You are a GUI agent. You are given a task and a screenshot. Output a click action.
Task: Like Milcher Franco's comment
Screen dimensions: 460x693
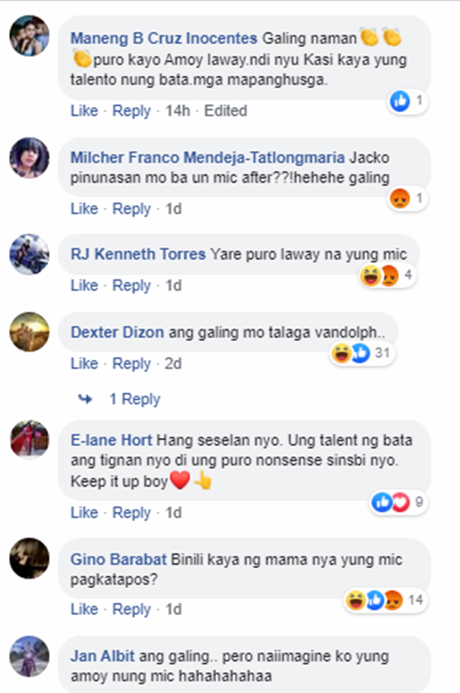pos(84,209)
